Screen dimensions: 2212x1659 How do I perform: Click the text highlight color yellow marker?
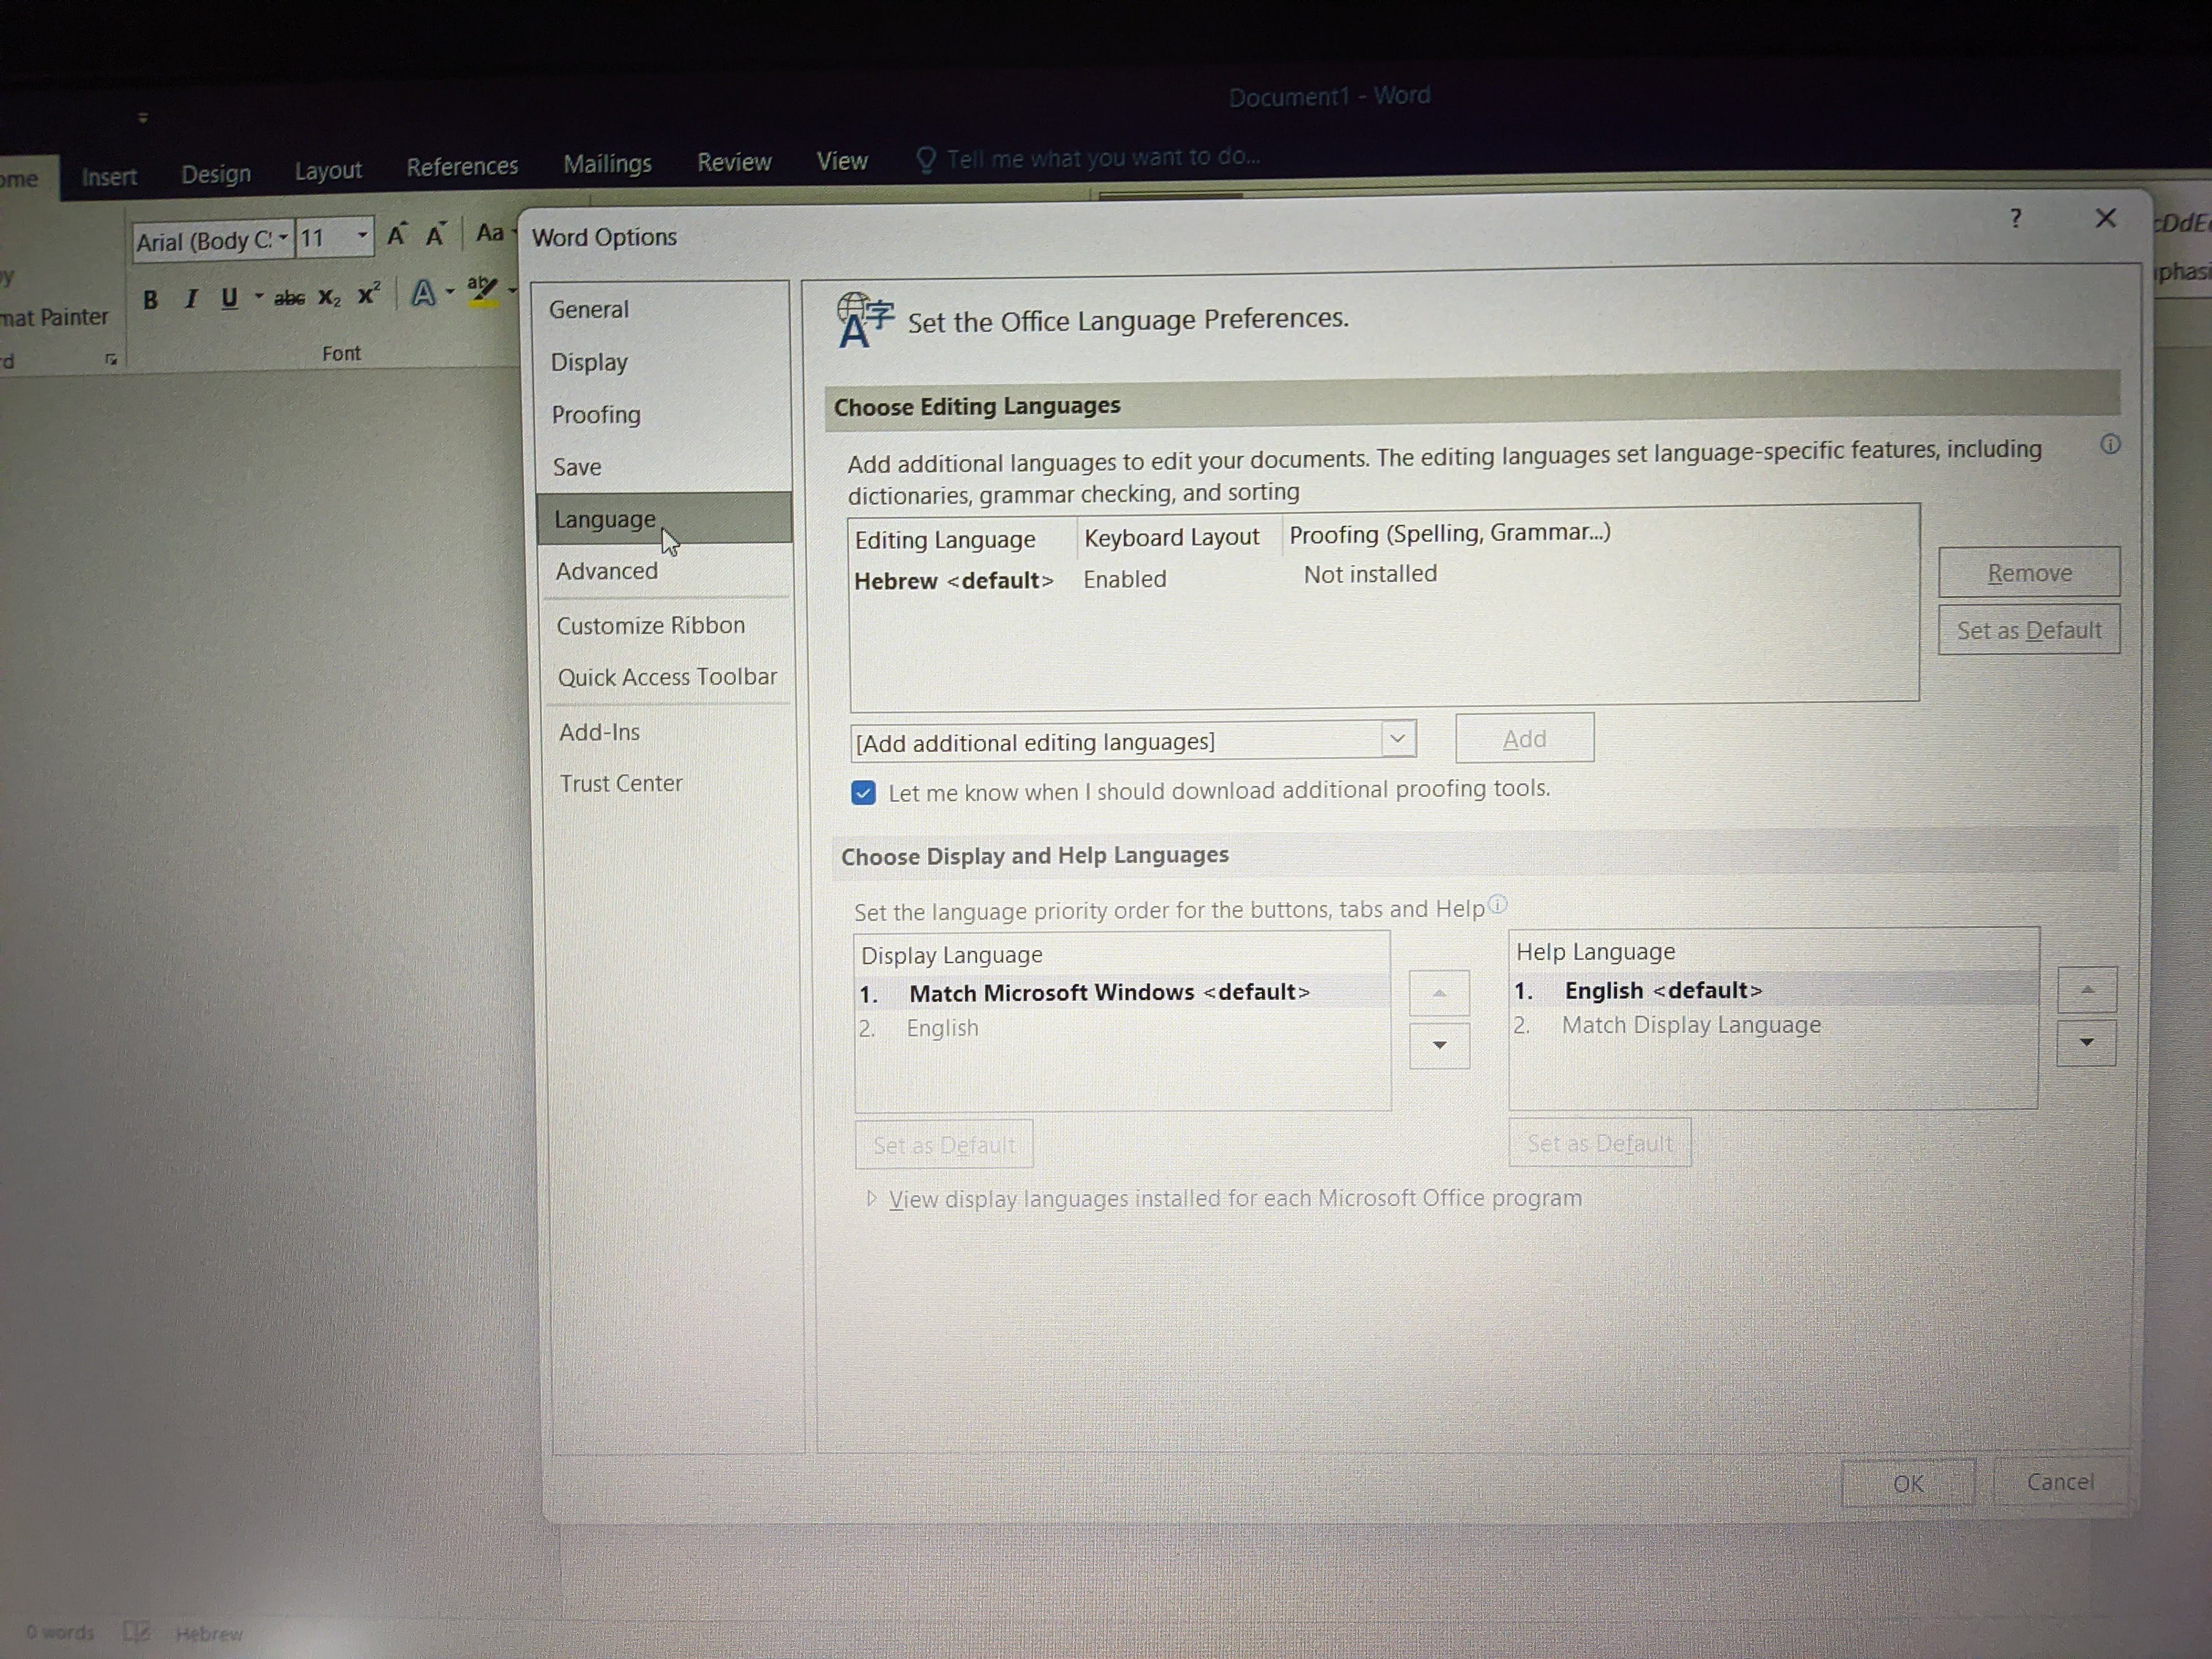[482, 290]
